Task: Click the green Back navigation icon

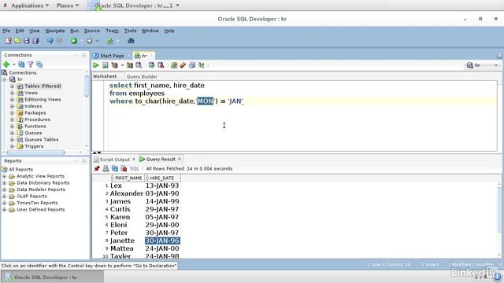Action: (x=74, y=41)
